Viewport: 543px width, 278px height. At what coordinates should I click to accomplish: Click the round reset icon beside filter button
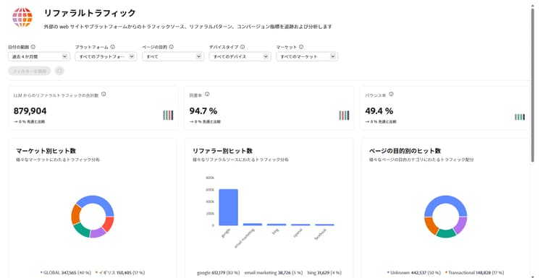coord(59,71)
